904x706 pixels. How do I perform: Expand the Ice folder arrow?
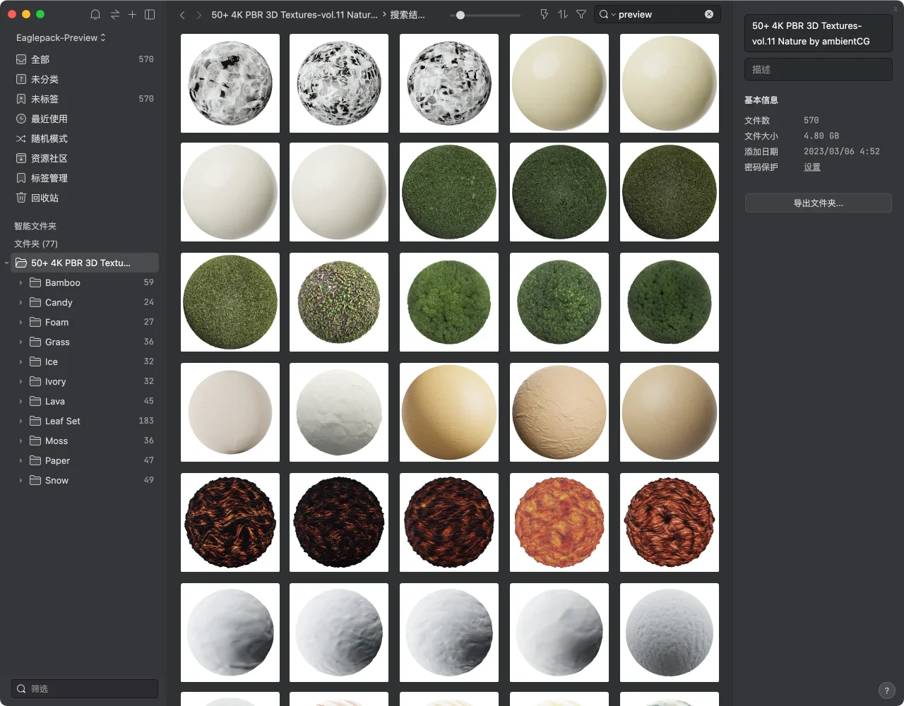[x=20, y=361]
